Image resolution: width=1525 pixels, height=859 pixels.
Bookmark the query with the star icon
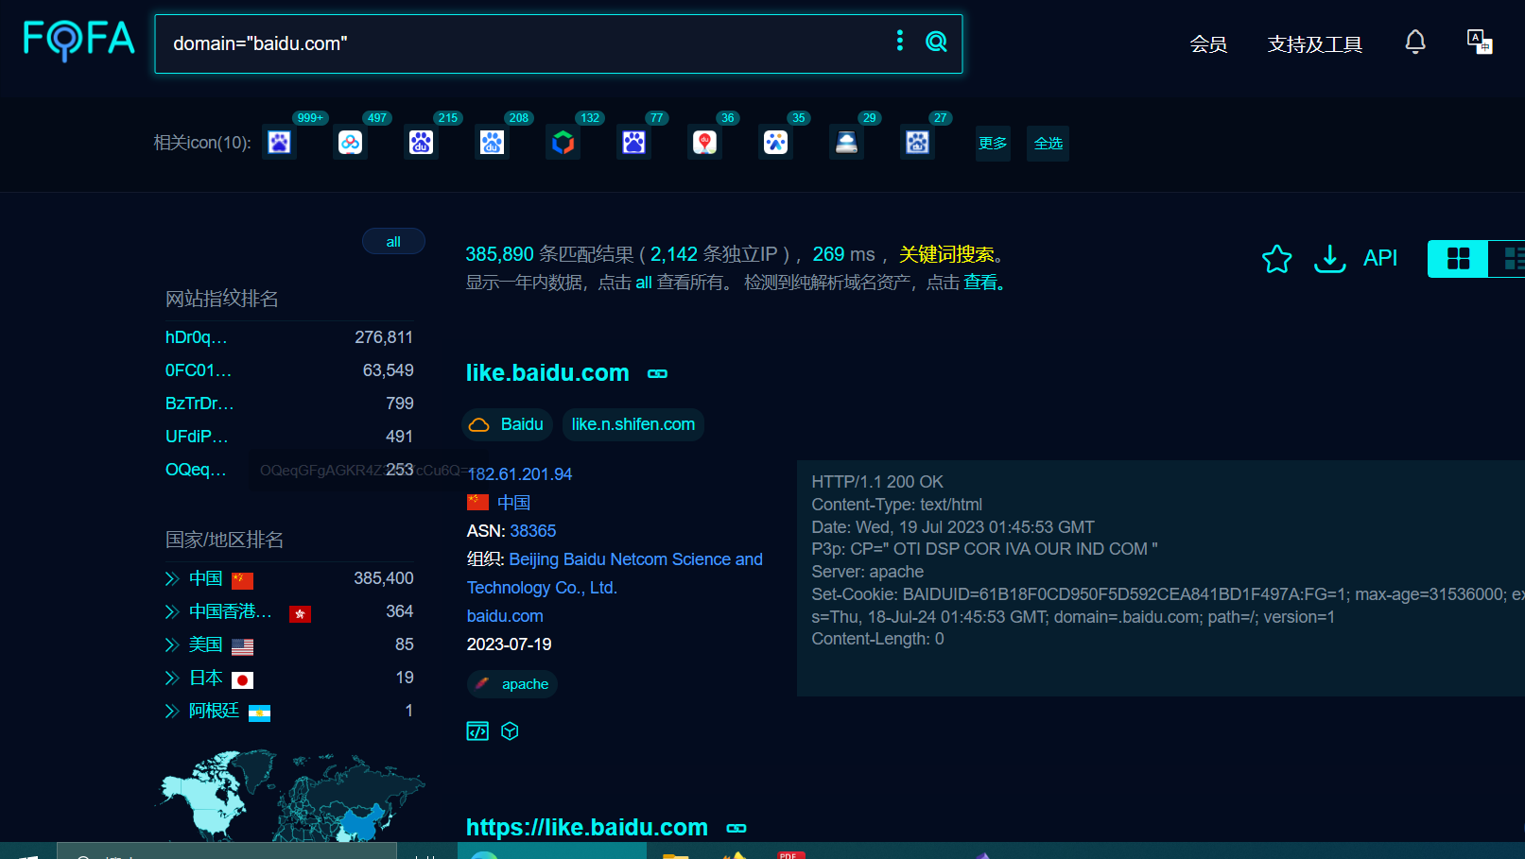pos(1276,258)
